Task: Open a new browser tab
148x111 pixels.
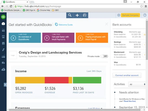Action: coord(32,2)
